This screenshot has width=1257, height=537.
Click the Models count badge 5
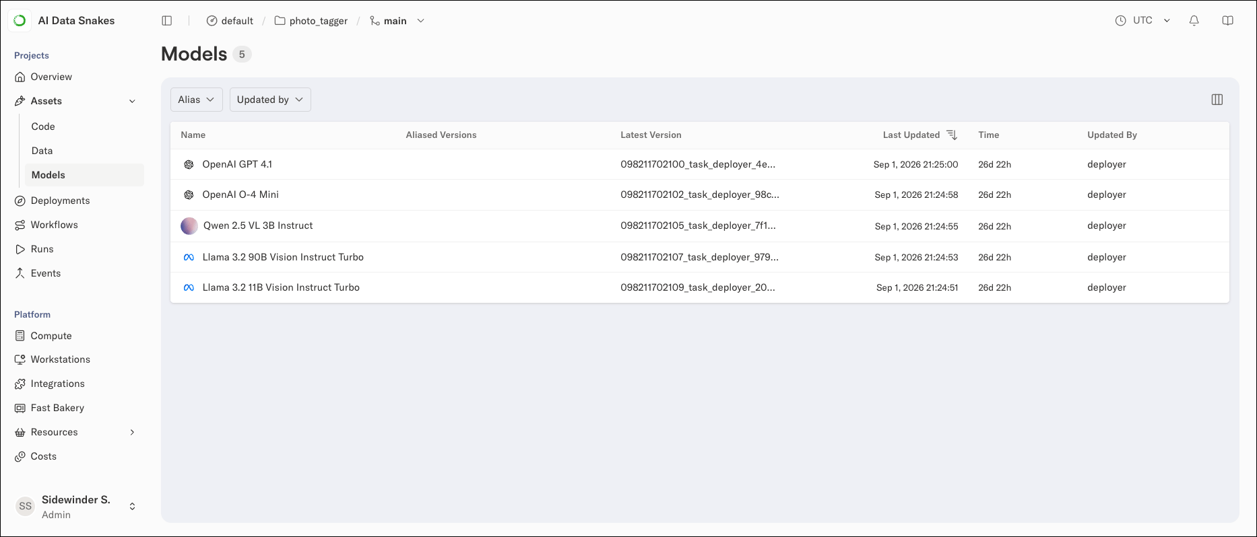(x=242, y=55)
